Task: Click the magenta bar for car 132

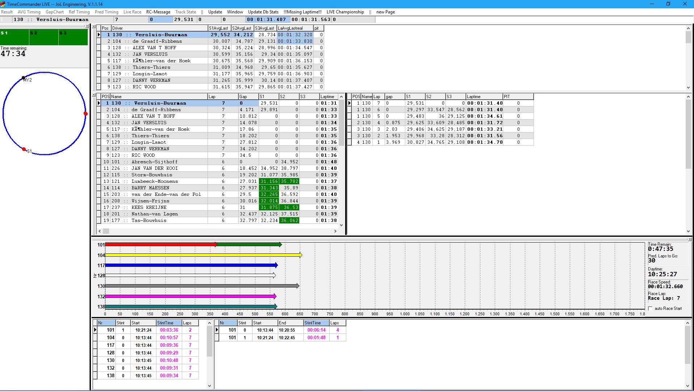Action: pyautogui.click(x=191, y=296)
